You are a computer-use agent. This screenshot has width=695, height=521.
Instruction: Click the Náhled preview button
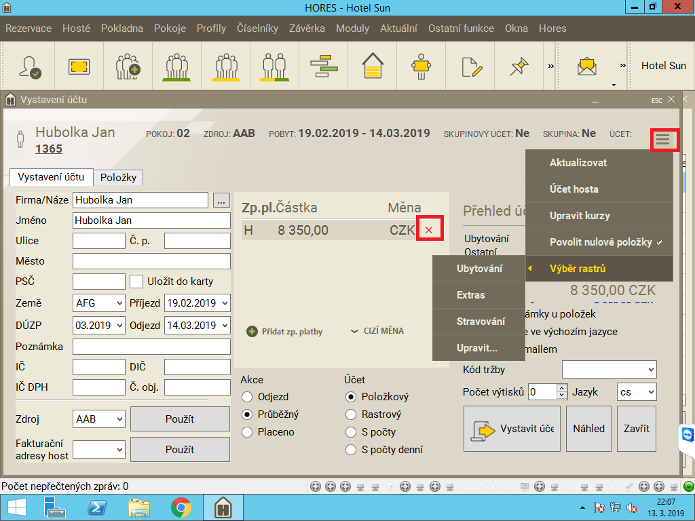coord(588,429)
